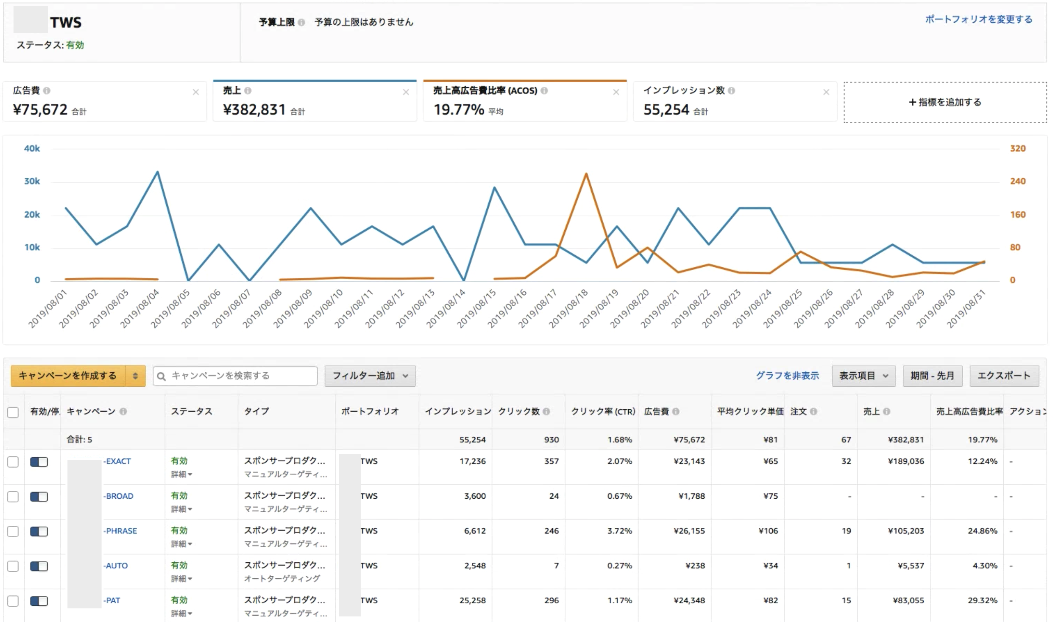Click the グラフを非表示 link

787,375
